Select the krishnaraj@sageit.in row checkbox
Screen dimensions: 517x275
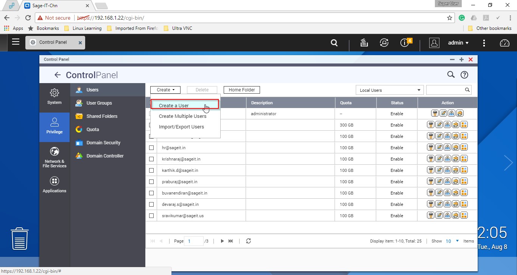point(151,159)
